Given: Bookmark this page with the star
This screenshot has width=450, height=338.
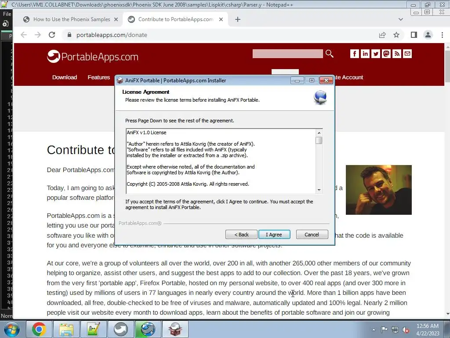Looking at the screenshot, I should (x=396, y=35).
